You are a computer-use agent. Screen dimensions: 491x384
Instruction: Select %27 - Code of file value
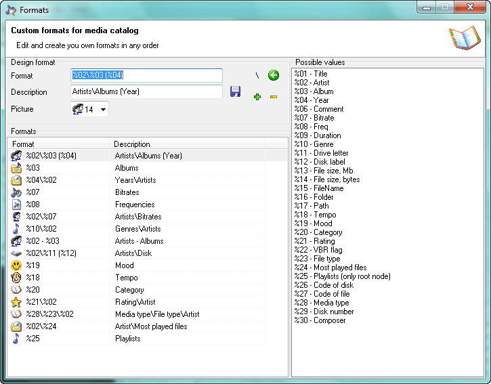[x=322, y=294]
